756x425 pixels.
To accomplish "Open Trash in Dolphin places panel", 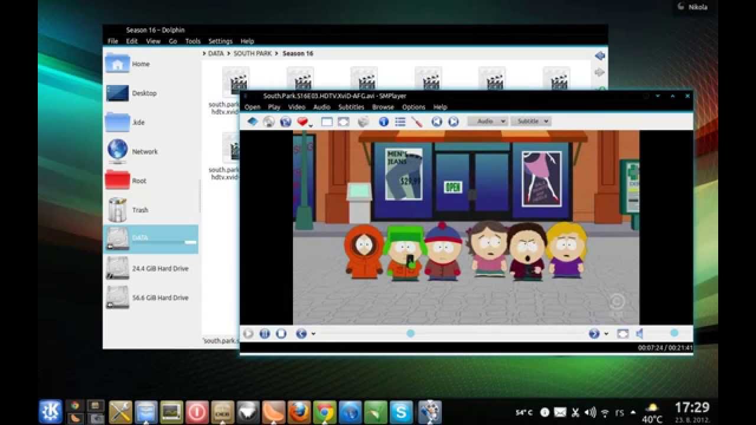I will pyautogui.click(x=151, y=210).
